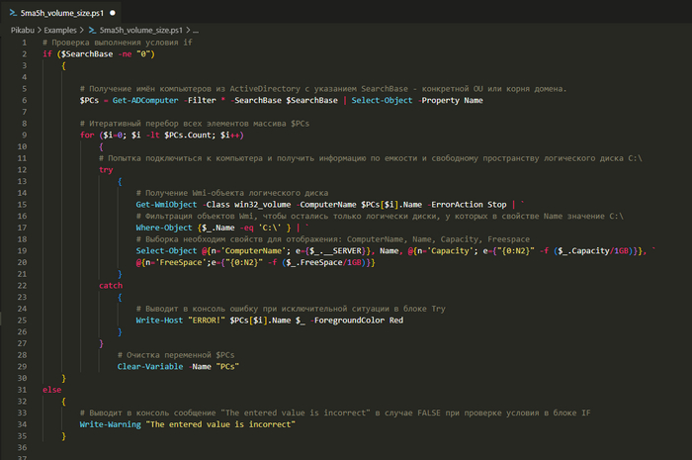692x460 pixels.
Task: Click the 'for' keyword on line 9
Action: click(x=86, y=135)
